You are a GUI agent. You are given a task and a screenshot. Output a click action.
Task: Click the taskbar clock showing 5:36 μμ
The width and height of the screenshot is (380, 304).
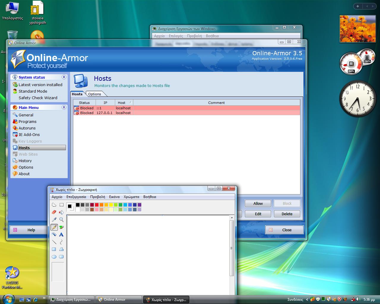click(369, 300)
